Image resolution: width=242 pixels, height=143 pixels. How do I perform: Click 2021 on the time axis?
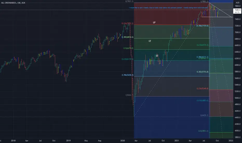tap(177, 140)
